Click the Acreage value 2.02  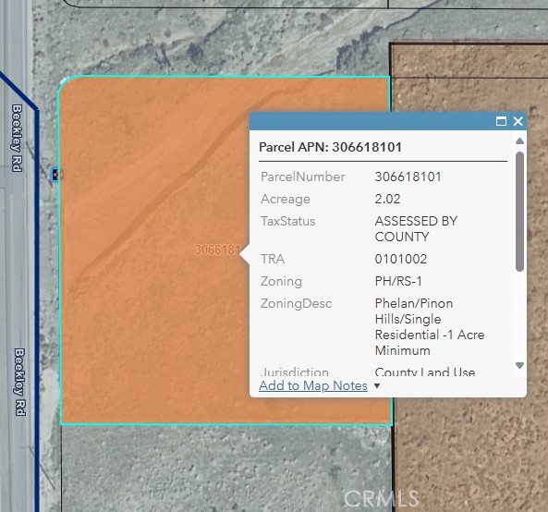[x=387, y=199]
